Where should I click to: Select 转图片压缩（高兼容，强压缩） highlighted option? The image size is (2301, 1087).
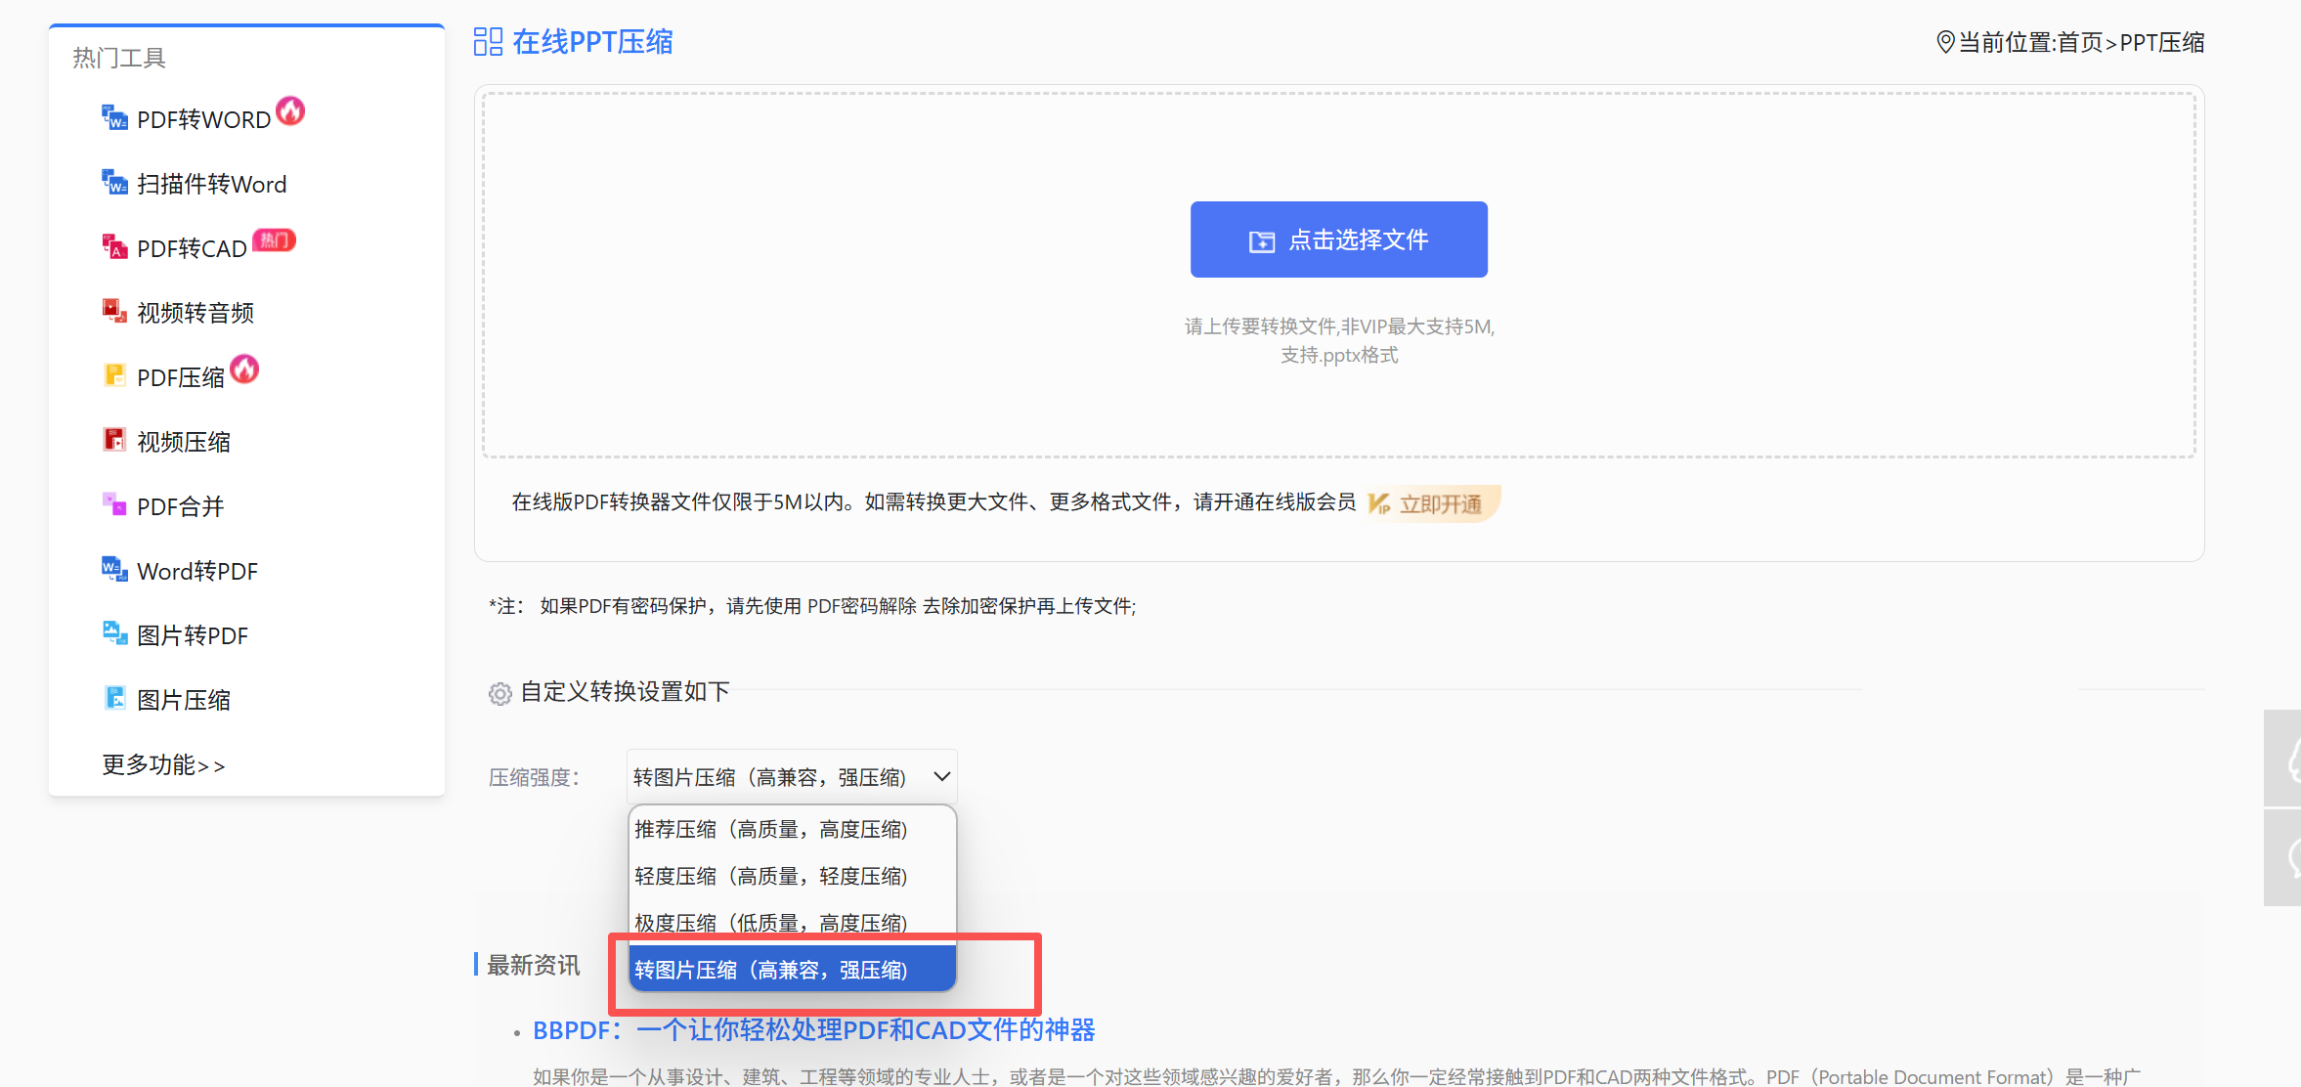point(771,970)
